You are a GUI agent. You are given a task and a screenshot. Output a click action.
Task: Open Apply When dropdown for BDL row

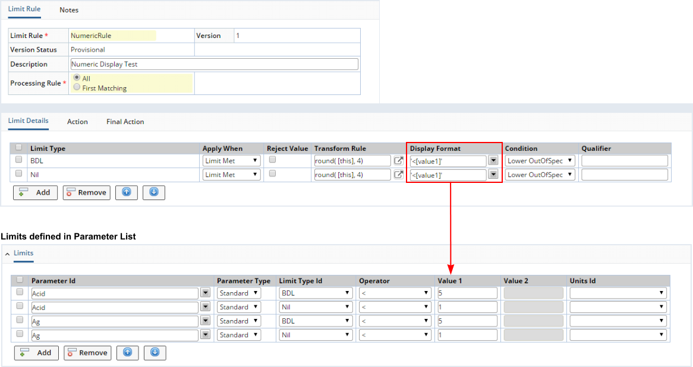tap(232, 161)
